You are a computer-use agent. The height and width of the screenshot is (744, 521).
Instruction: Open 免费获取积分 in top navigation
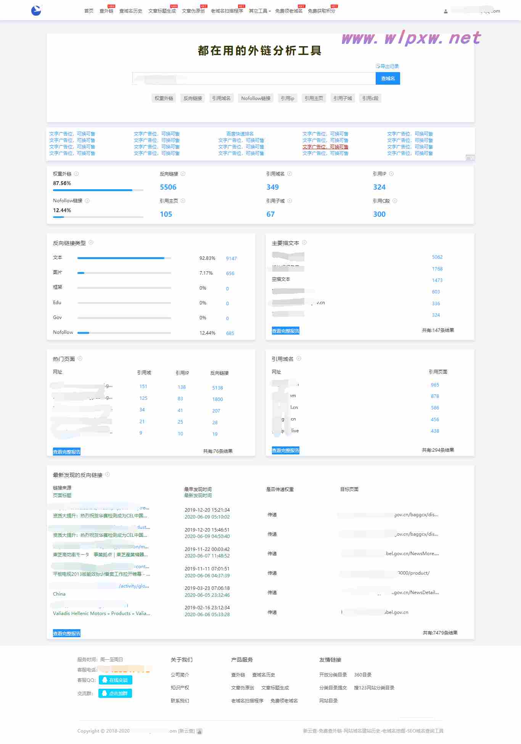point(322,11)
